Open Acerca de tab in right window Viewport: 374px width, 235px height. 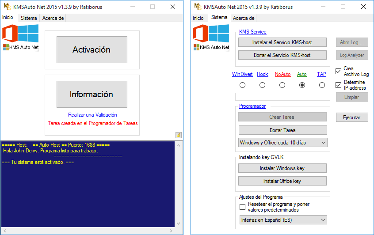tap(244, 18)
